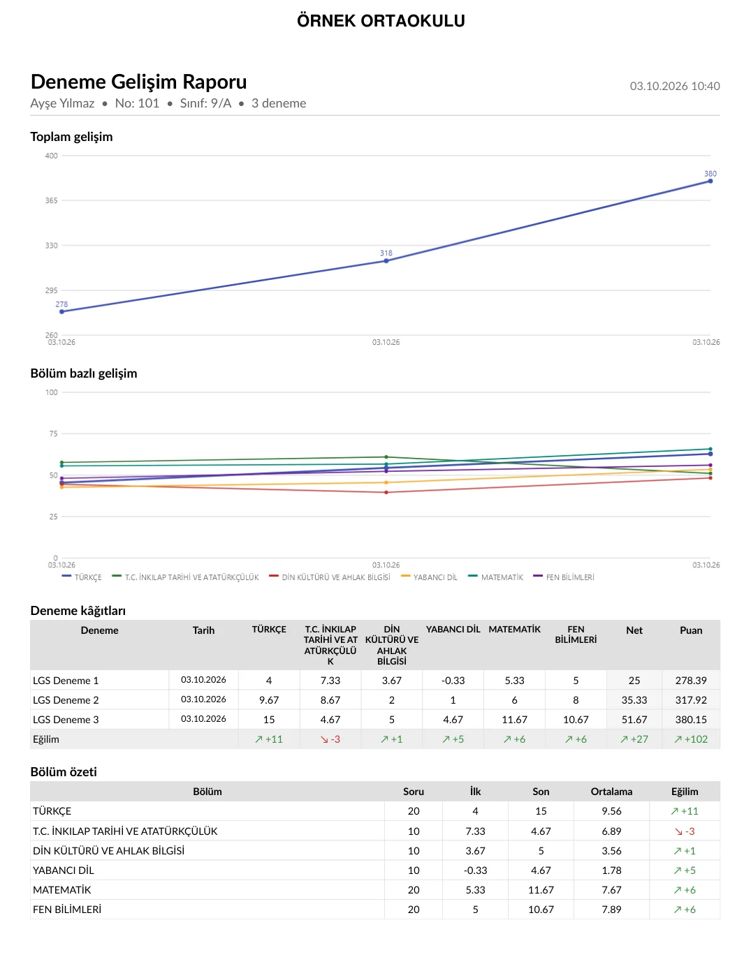Click the Deneme Gelişim Raporu heading

139,82
